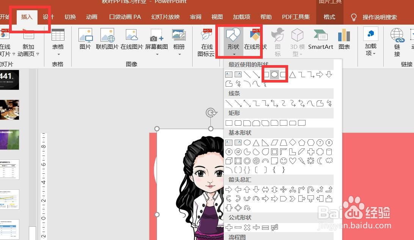Open the PDF工具集 tab
Image resolution: width=414 pixels, height=240 pixels.
296,17
